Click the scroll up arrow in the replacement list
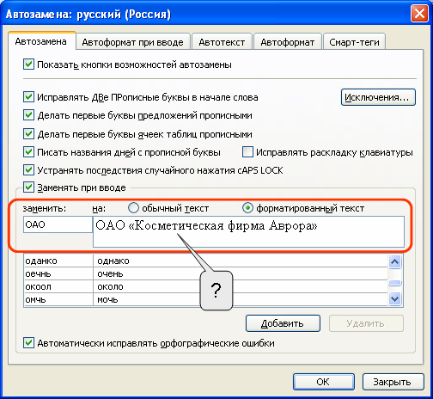 (x=395, y=261)
